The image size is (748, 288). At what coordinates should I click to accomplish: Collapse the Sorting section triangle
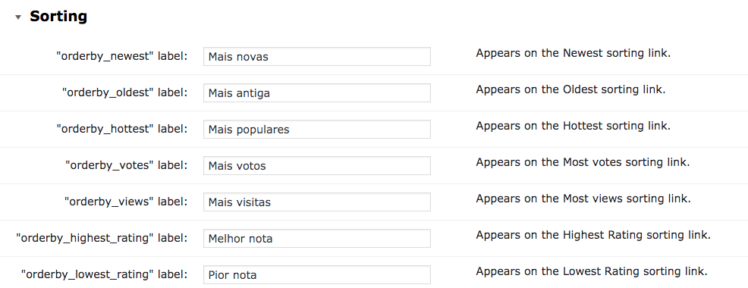18,17
